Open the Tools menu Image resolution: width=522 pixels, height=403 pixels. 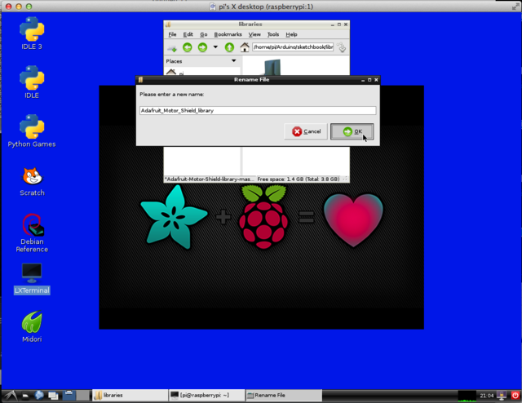pos(272,34)
